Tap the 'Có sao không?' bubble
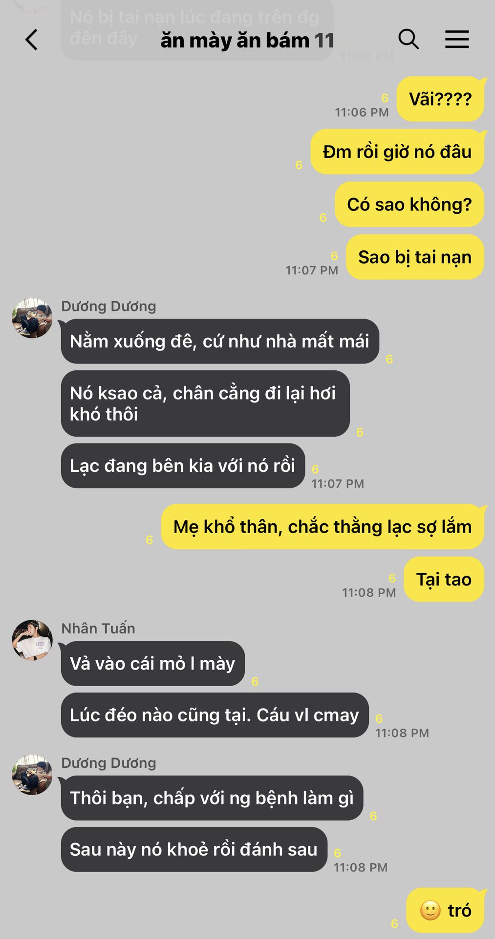495x939 pixels. pos(409,204)
